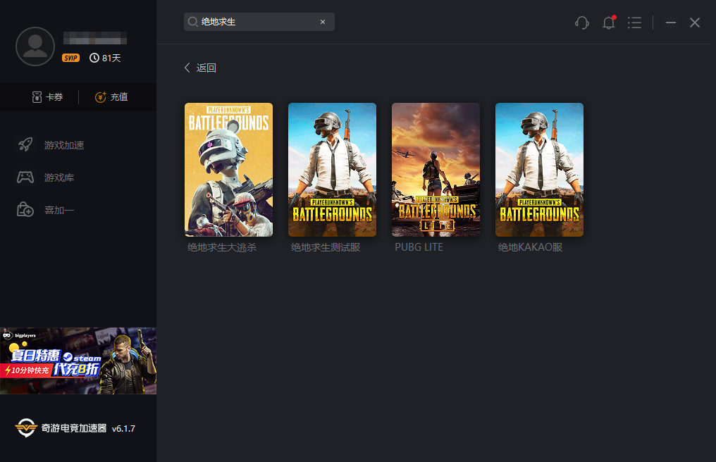Image resolution: width=716 pixels, height=462 pixels.
Task: Switch to 游戏库 menu item
Action: pyautogui.click(x=59, y=177)
